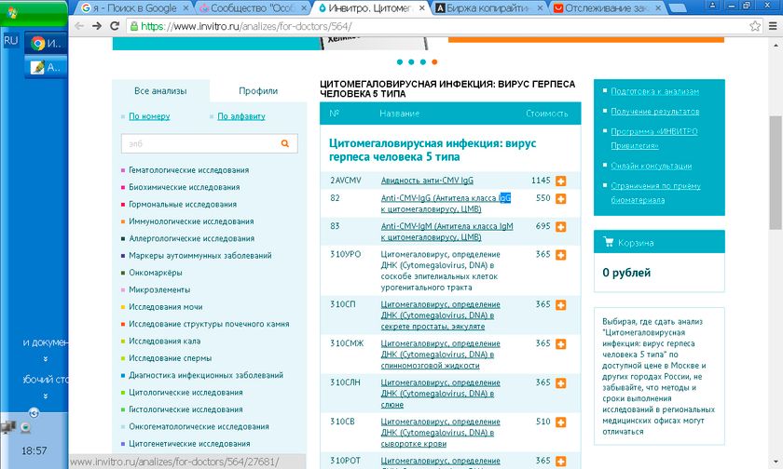The image size is (783, 469).
Task: Expand Диагностика инфекционных заболеваний category
Action: point(206,375)
